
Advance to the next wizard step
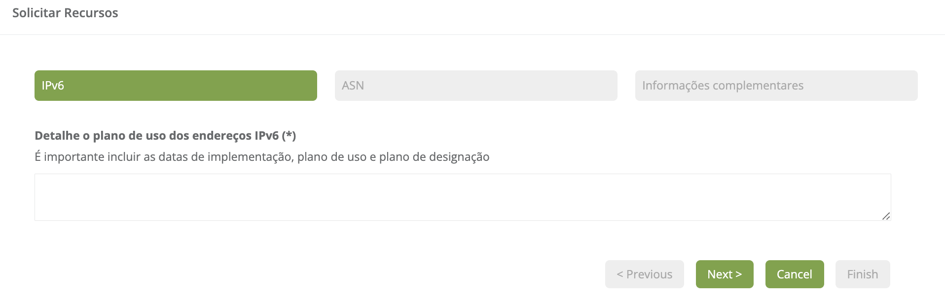(x=724, y=274)
